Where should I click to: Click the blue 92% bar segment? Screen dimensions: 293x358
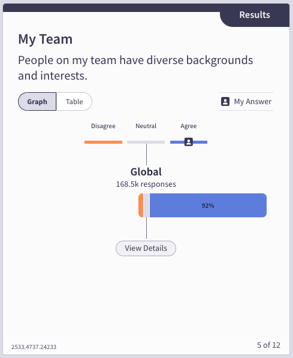208,205
